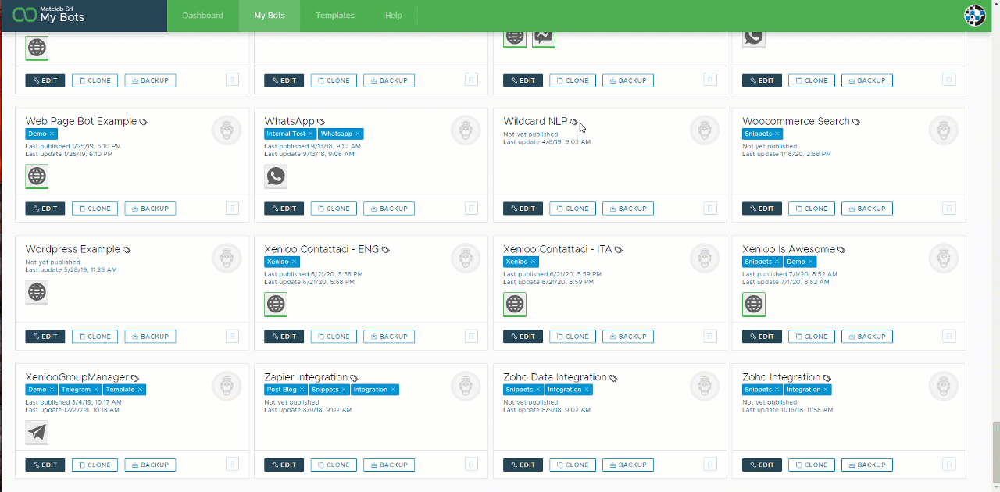Back up the Woocommerce Search bot
This screenshot has width=1000, height=492.
click(x=867, y=209)
